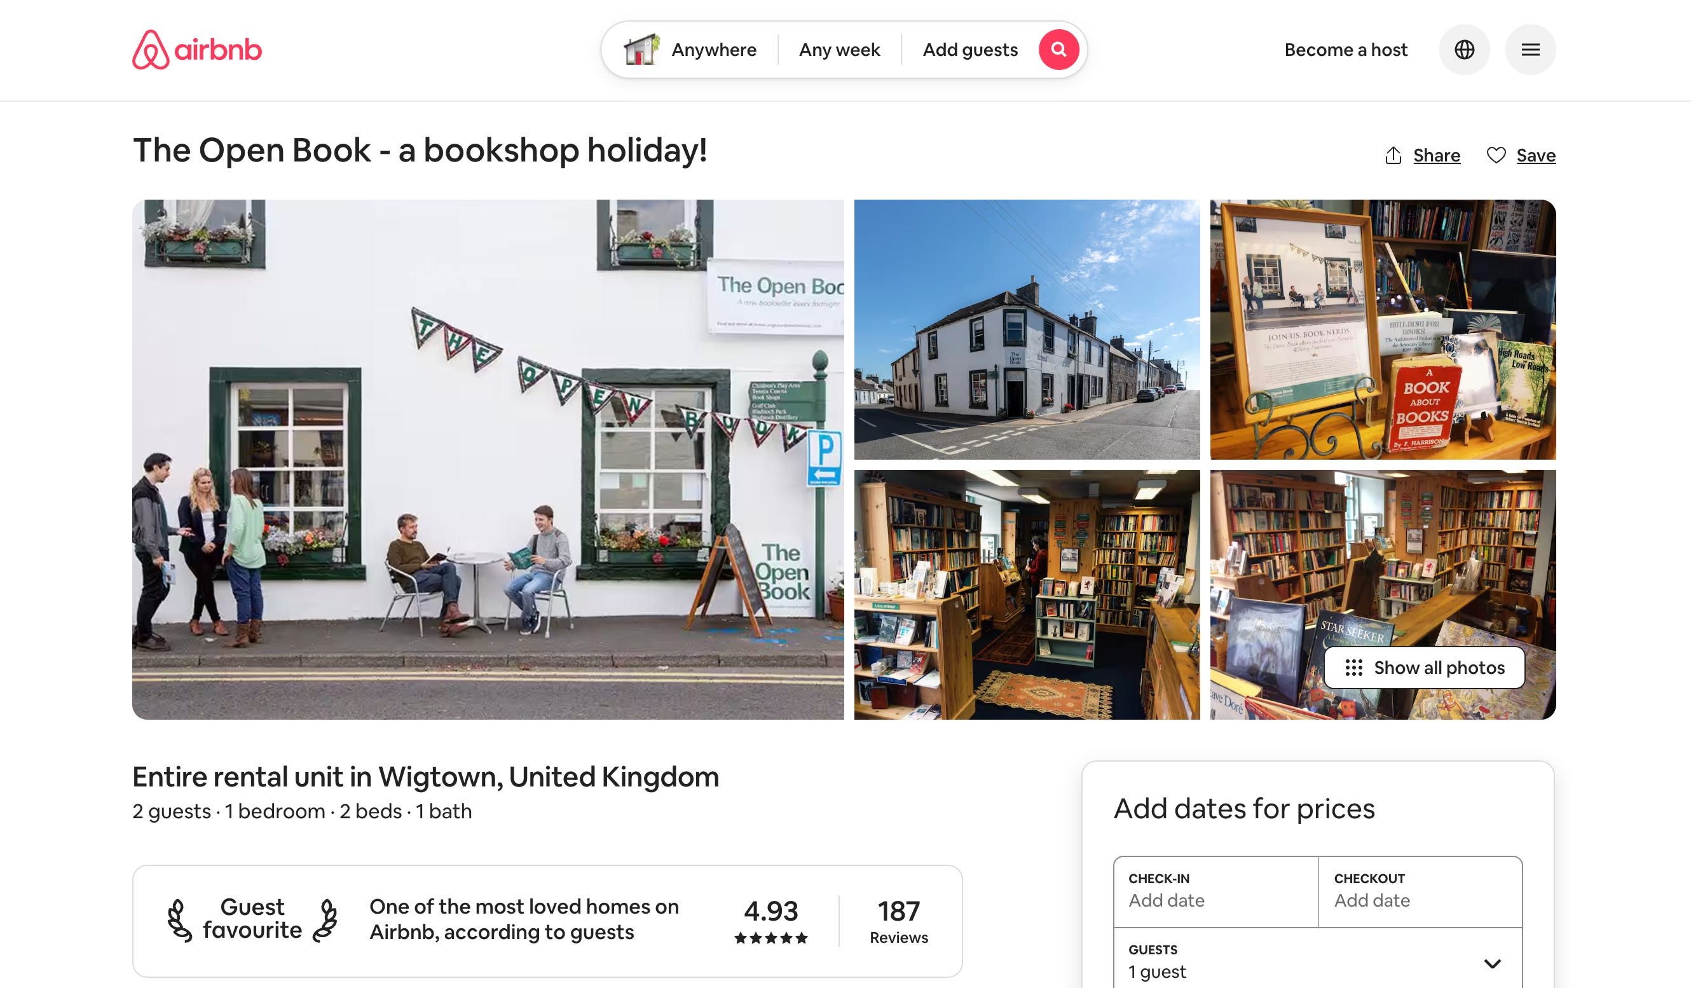The width and height of the screenshot is (1691, 988).
Task: Select the Anywhere search segment
Action: pos(690,50)
